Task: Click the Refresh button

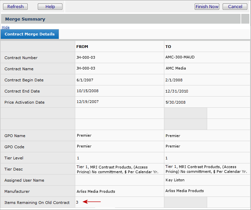Action: pyautogui.click(x=16, y=6)
